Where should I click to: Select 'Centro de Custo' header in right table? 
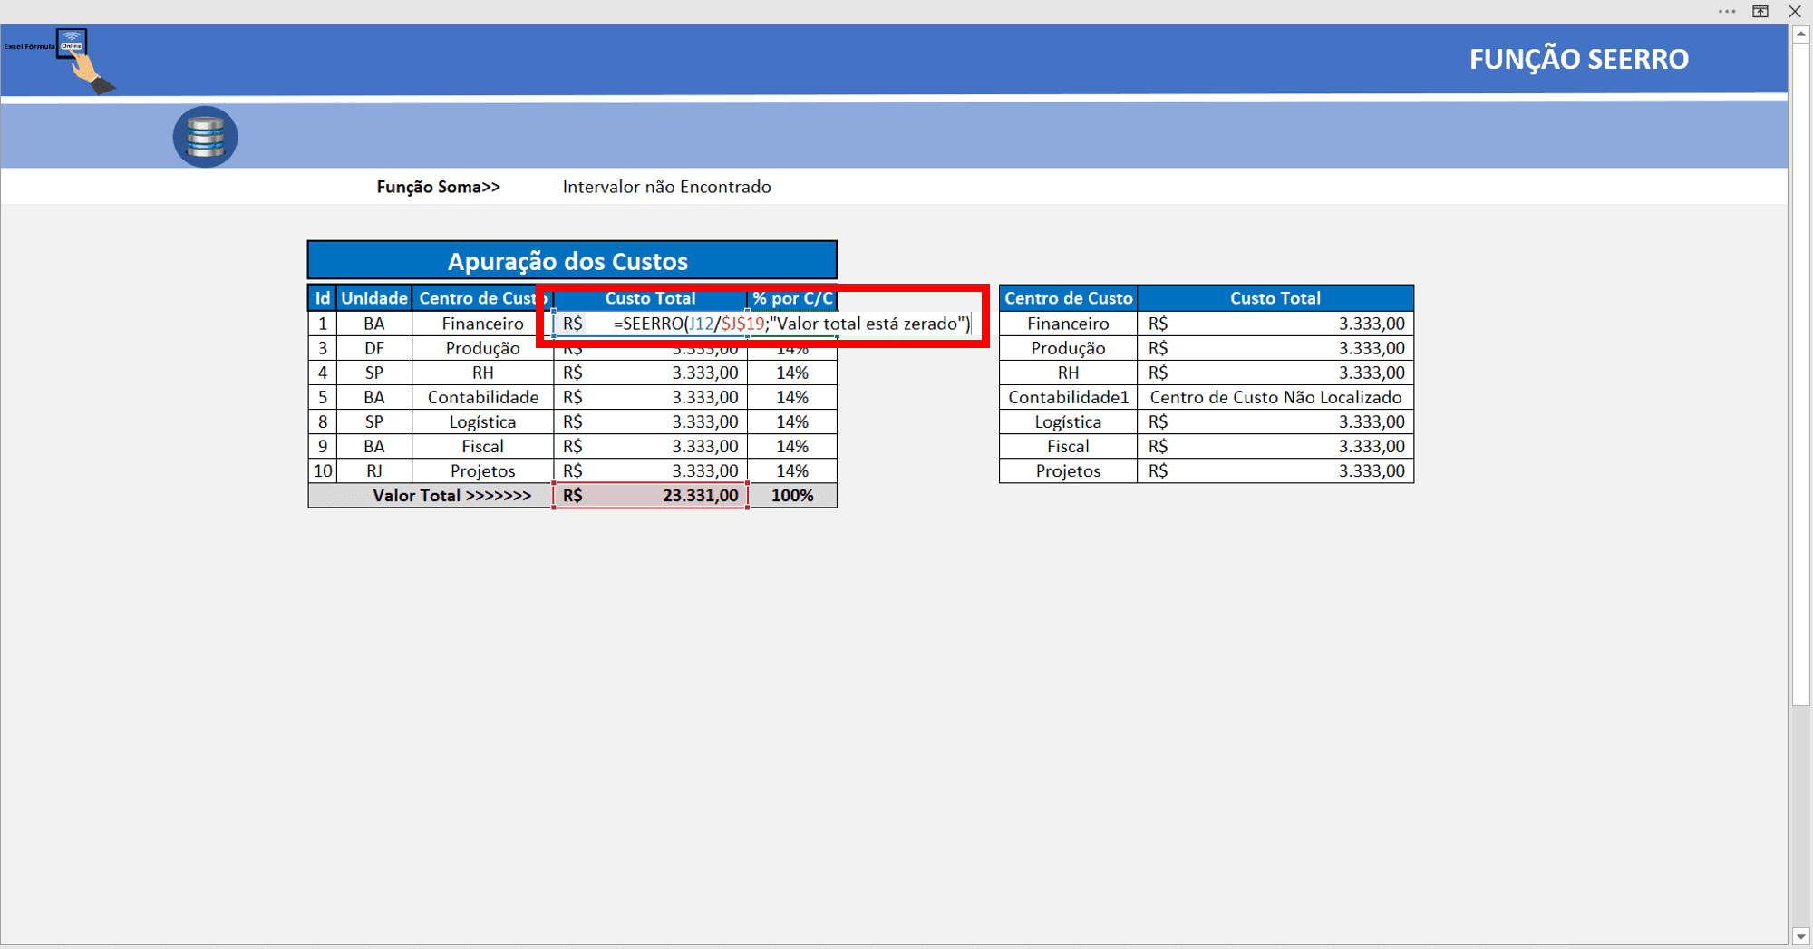[x=1068, y=298]
